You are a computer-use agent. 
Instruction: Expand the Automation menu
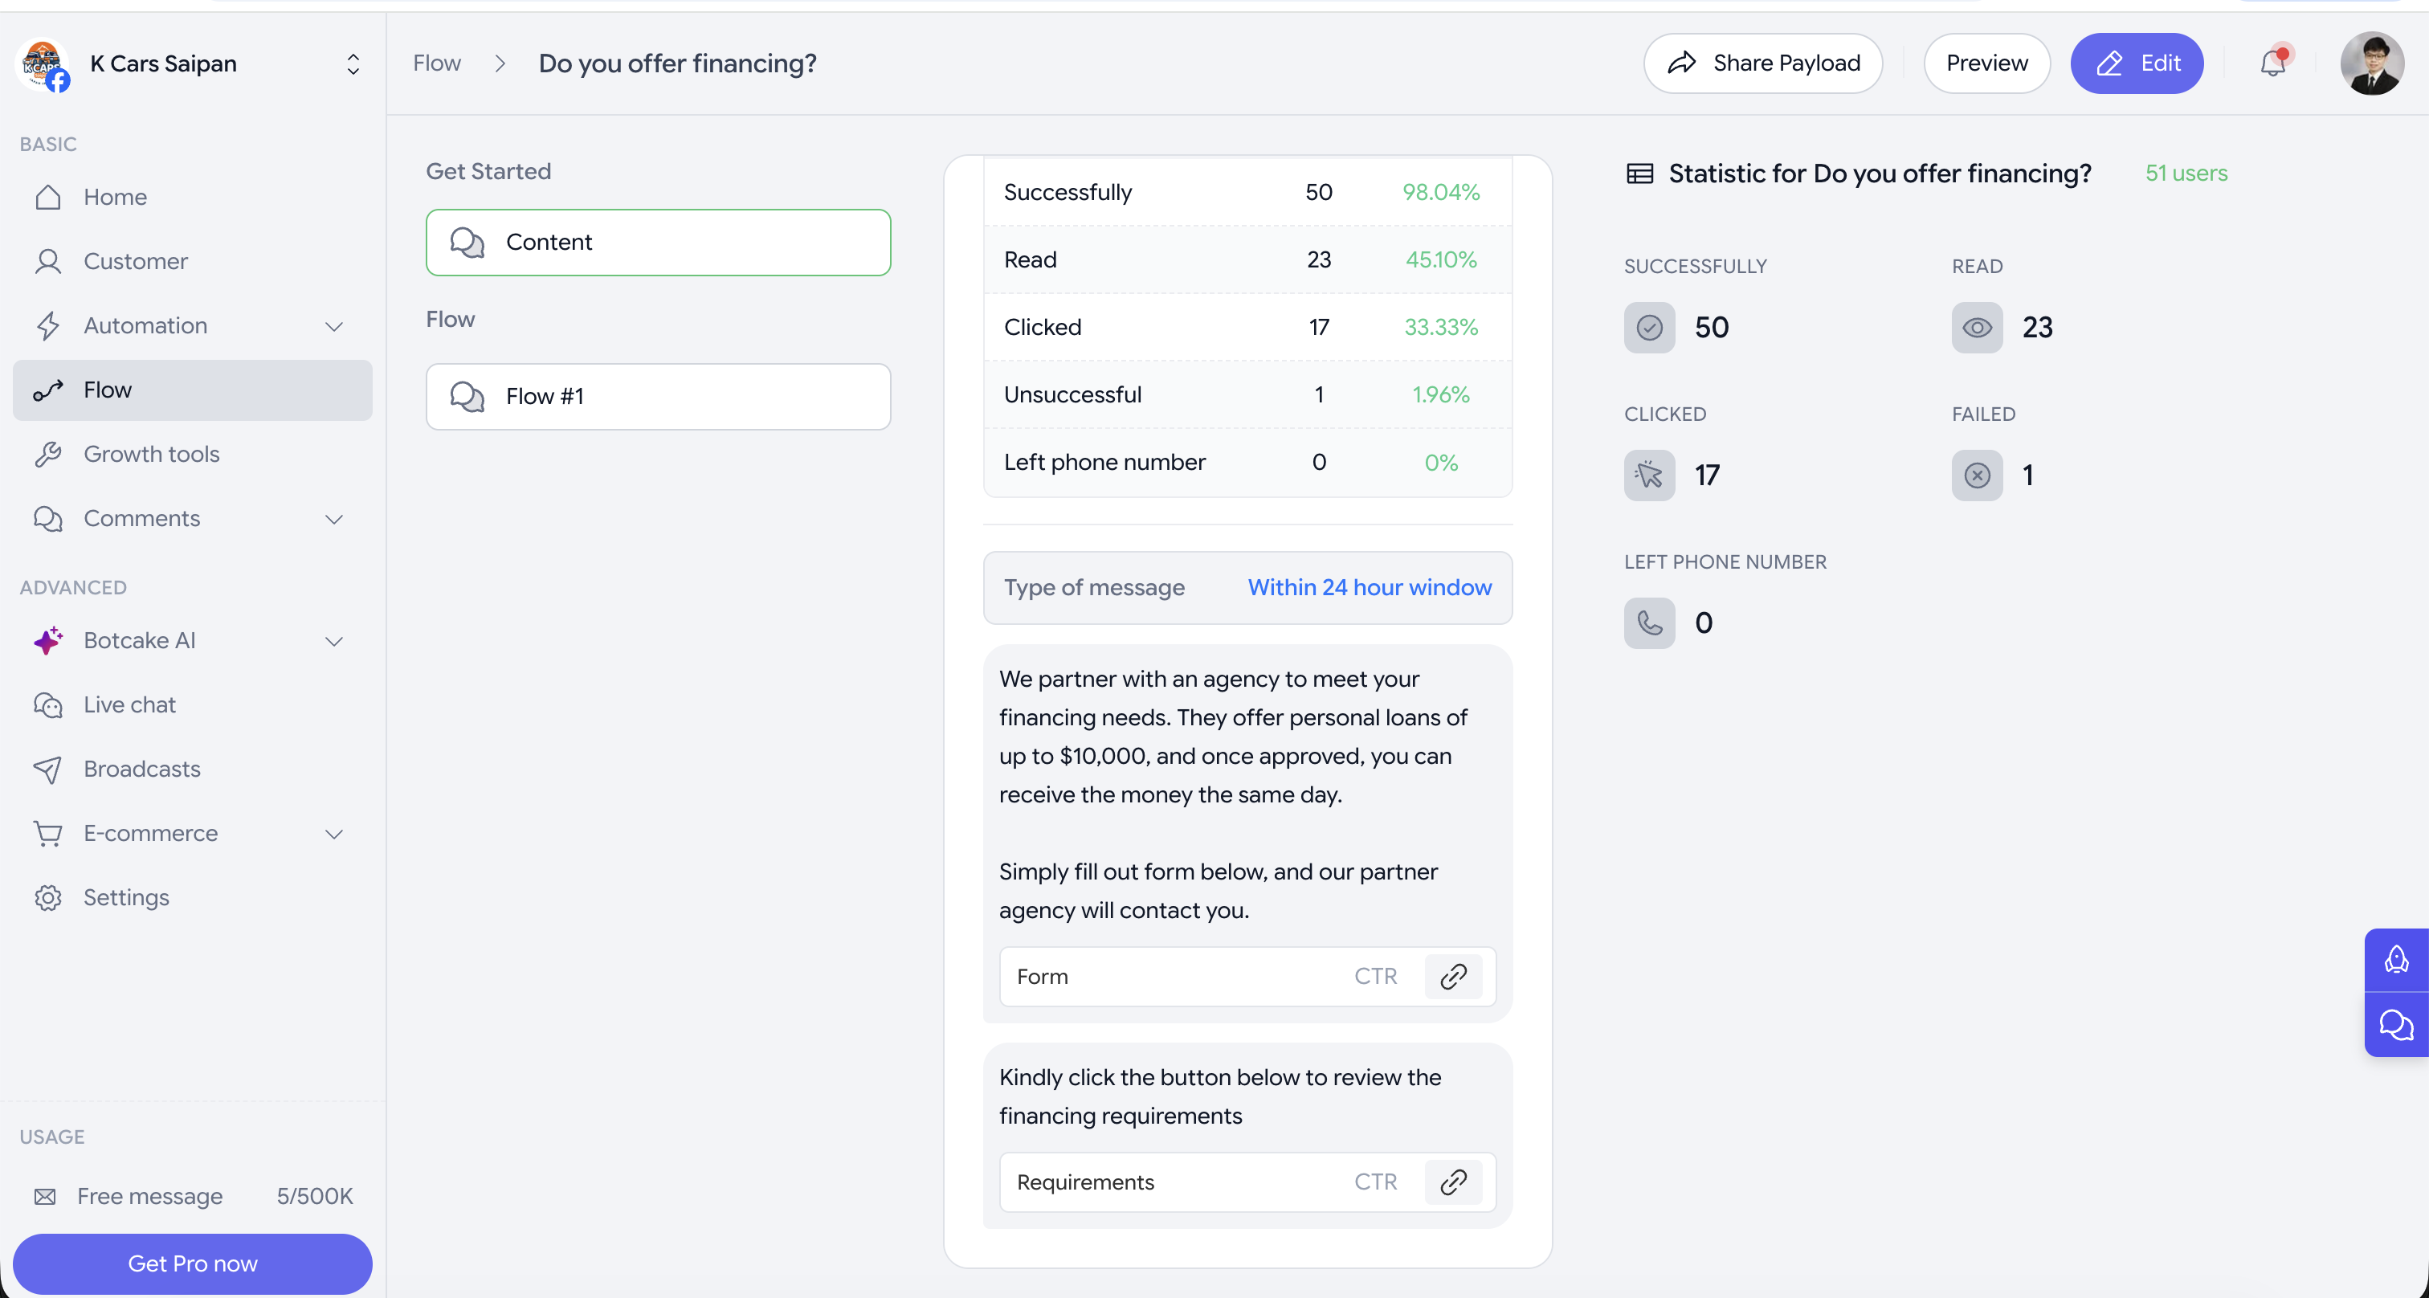coord(335,326)
